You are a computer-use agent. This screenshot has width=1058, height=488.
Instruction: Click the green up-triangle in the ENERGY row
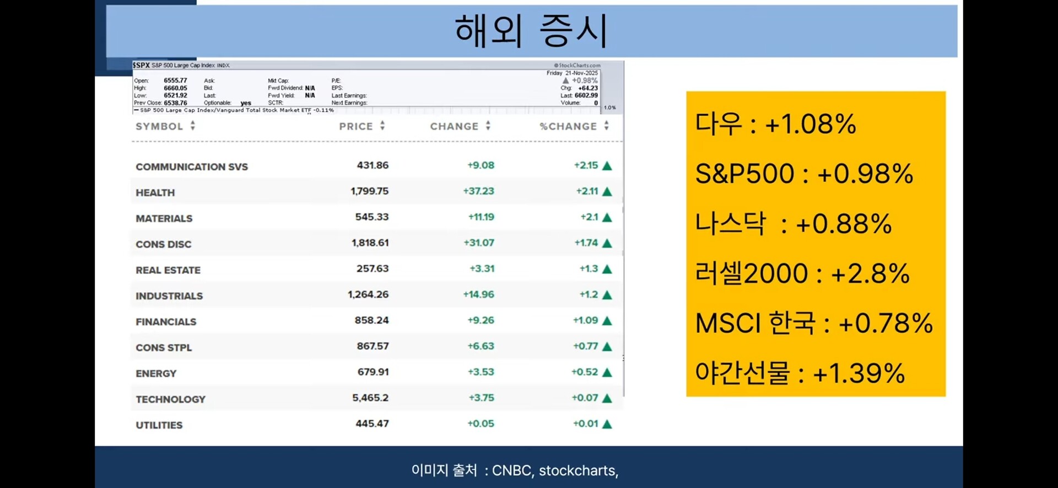pos(607,372)
